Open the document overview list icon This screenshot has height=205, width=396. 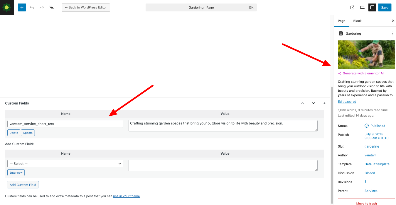(52, 7)
